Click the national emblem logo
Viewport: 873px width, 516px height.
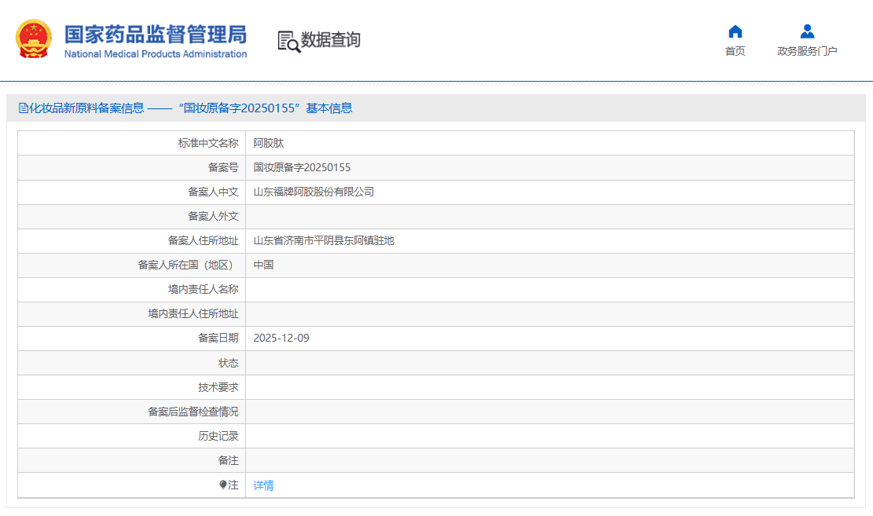tap(34, 39)
